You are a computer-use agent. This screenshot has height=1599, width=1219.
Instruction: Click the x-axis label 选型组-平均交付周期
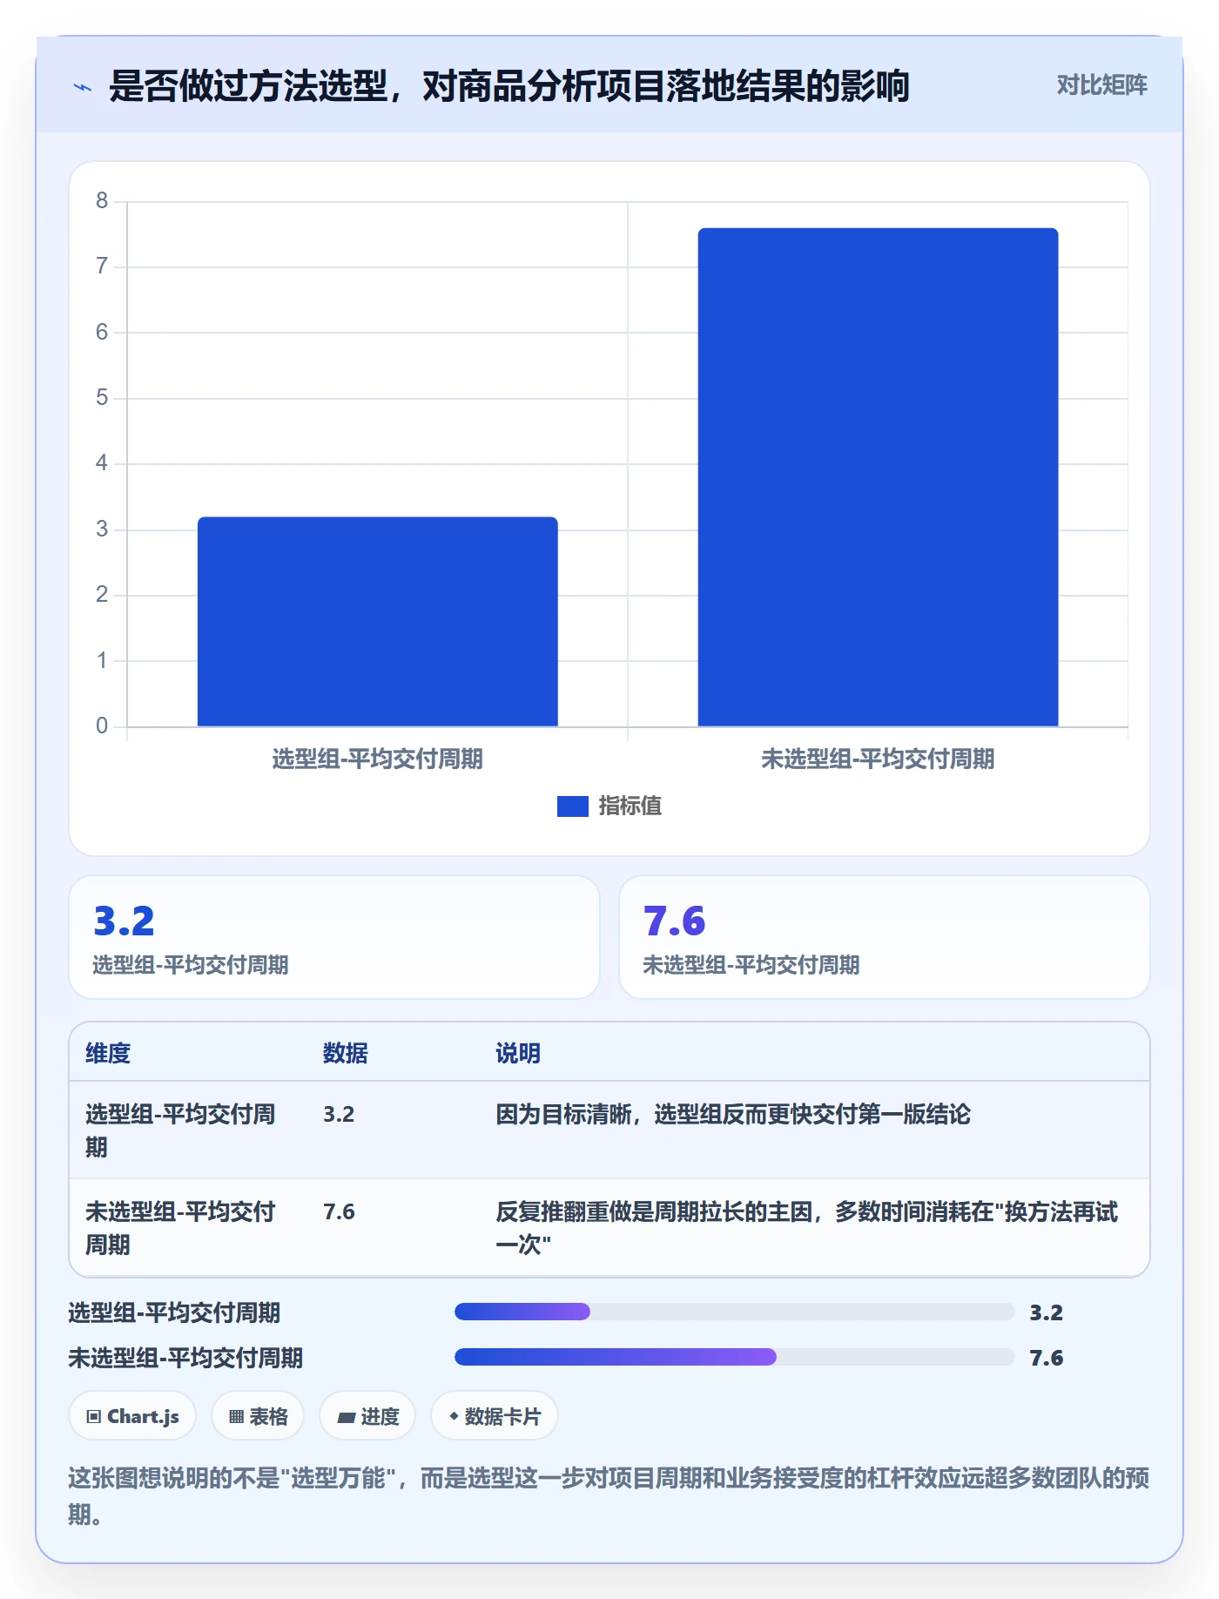pos(378,759)
